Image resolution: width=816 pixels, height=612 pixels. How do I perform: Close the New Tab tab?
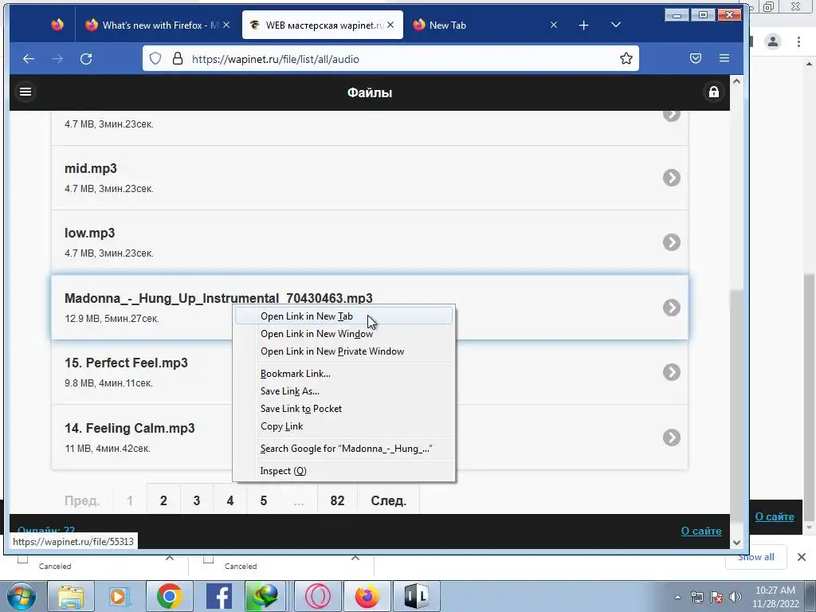(x=554, y=25)
